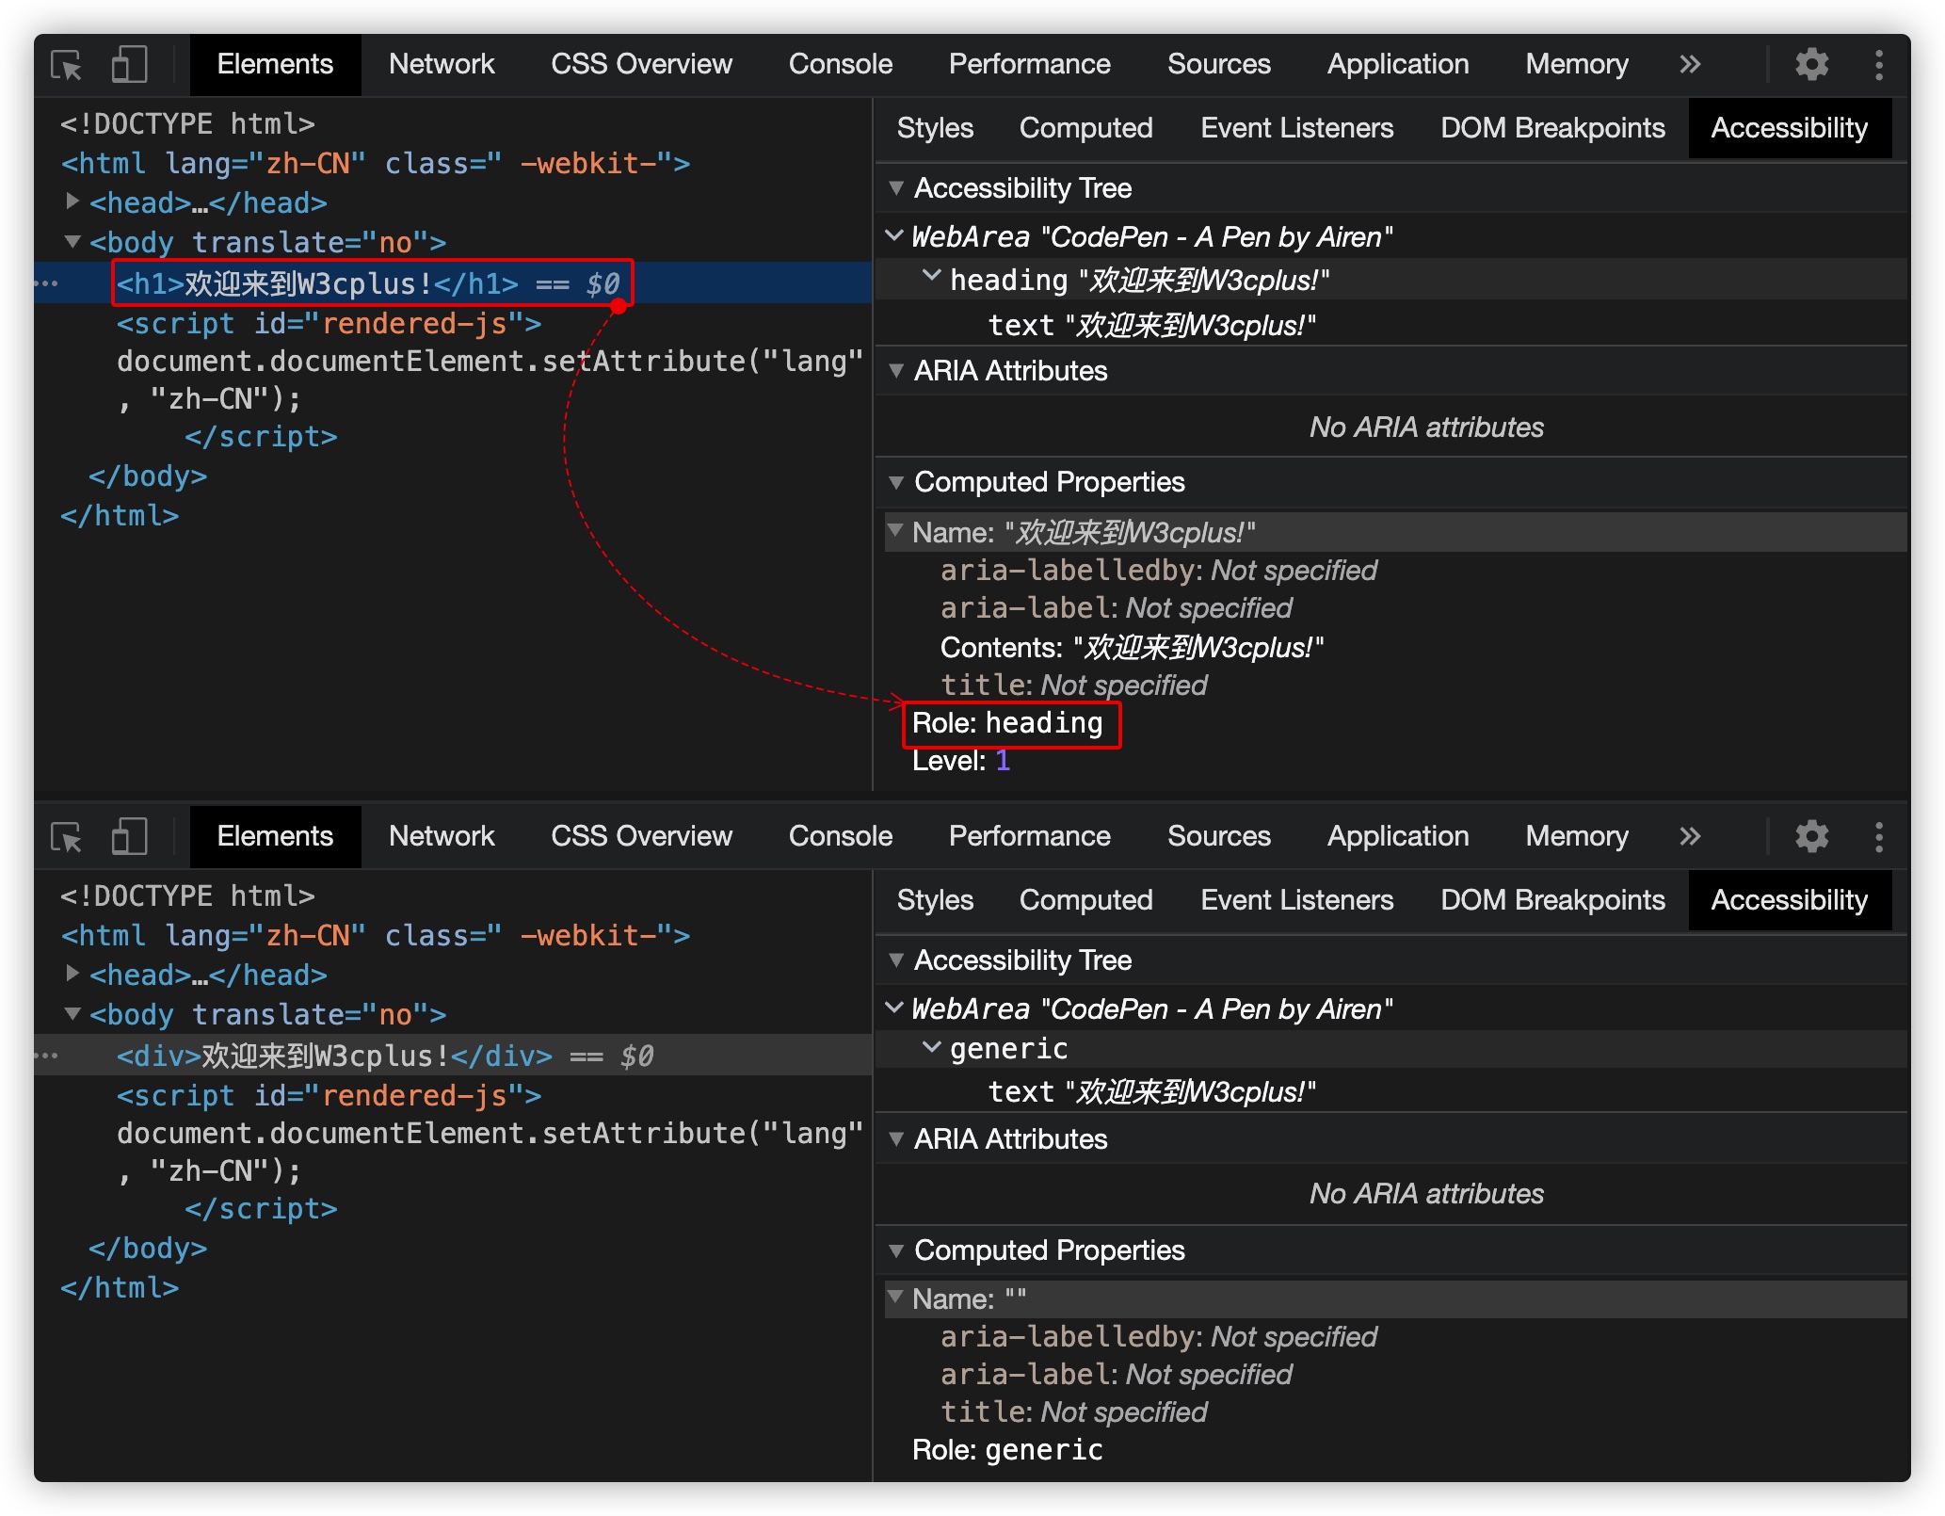Screen dimensions: 1945x1516
Task: Open Computed pane in bottom panel
Action: (x=1085, y=901)
